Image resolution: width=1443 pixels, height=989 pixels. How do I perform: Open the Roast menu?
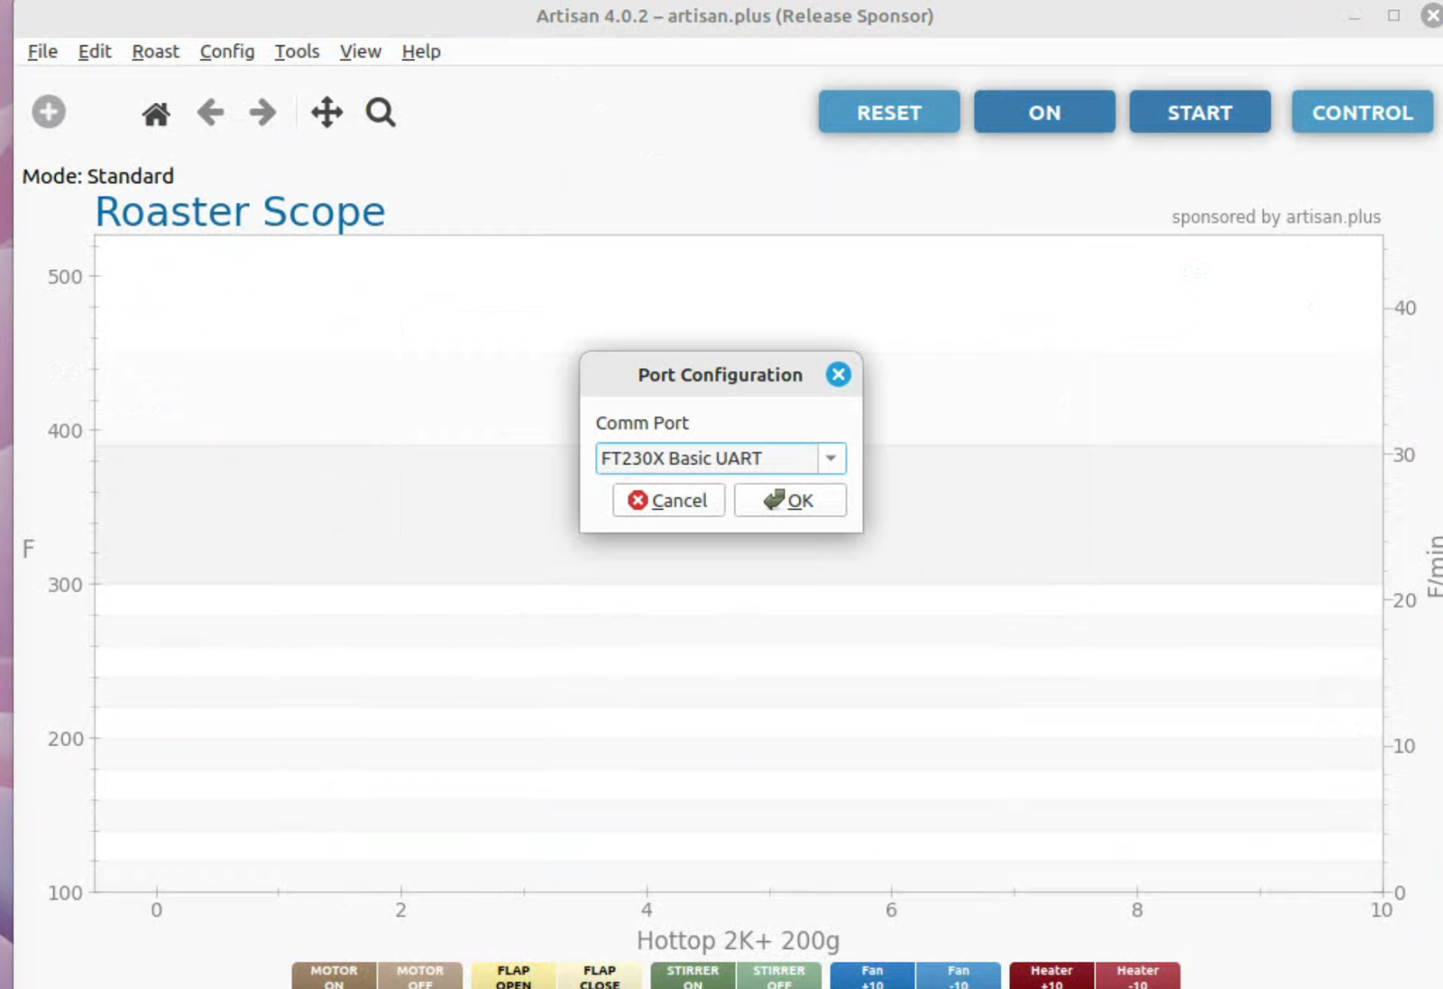pyautogui.click(x=155, y=51)
